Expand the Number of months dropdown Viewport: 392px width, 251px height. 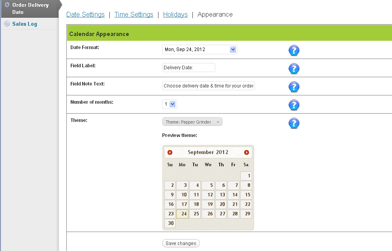pos(170,104)
